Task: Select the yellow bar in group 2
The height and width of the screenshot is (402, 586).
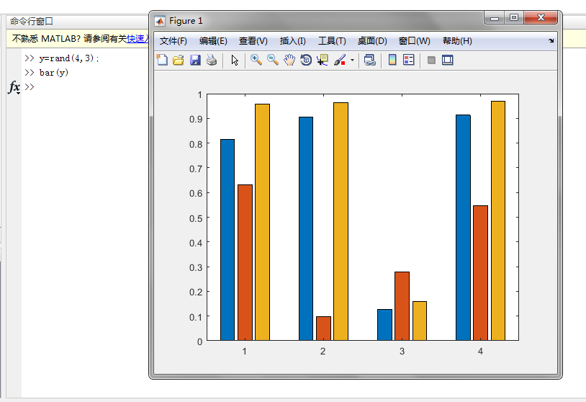Action: click(x=341, y=221)
